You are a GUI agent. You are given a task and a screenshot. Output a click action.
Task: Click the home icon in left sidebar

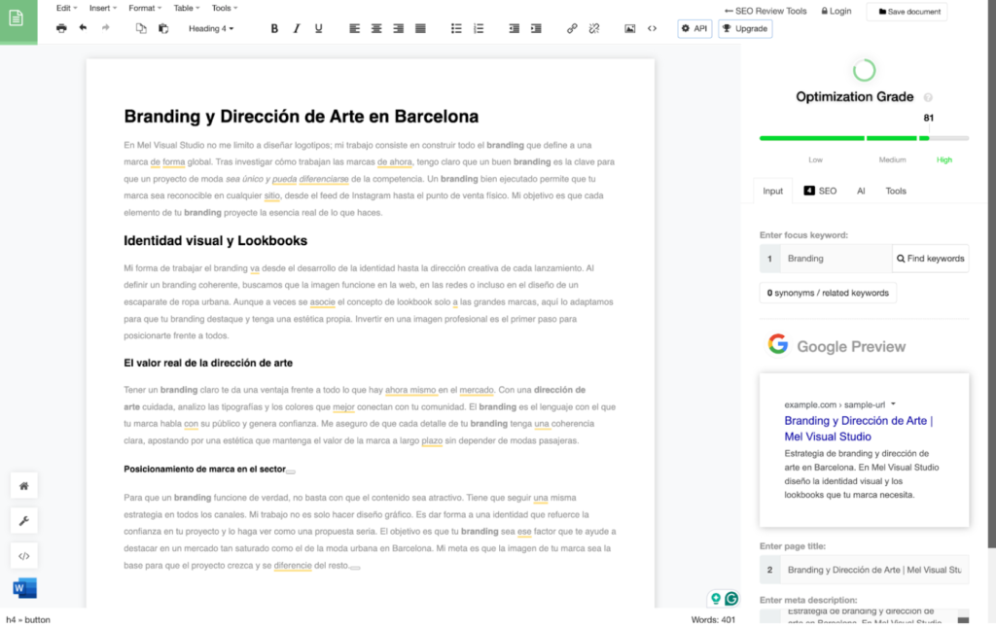pyautogui.click(x=24, y=486)
